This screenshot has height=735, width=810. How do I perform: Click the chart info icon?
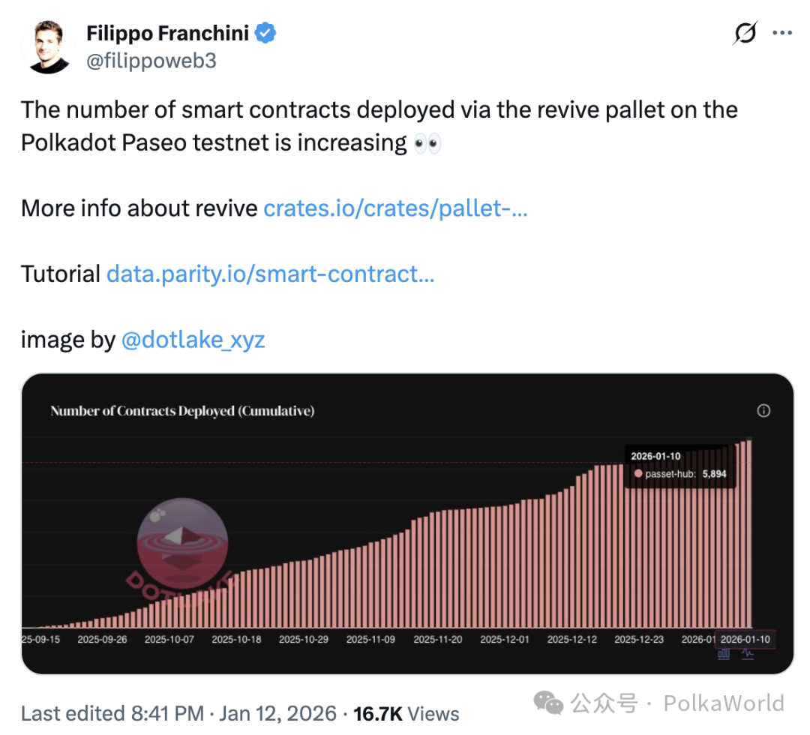click(763, 410)
